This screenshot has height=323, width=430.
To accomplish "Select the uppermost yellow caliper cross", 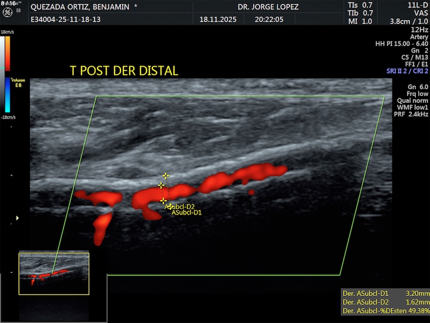I will [x=166, y=176].
